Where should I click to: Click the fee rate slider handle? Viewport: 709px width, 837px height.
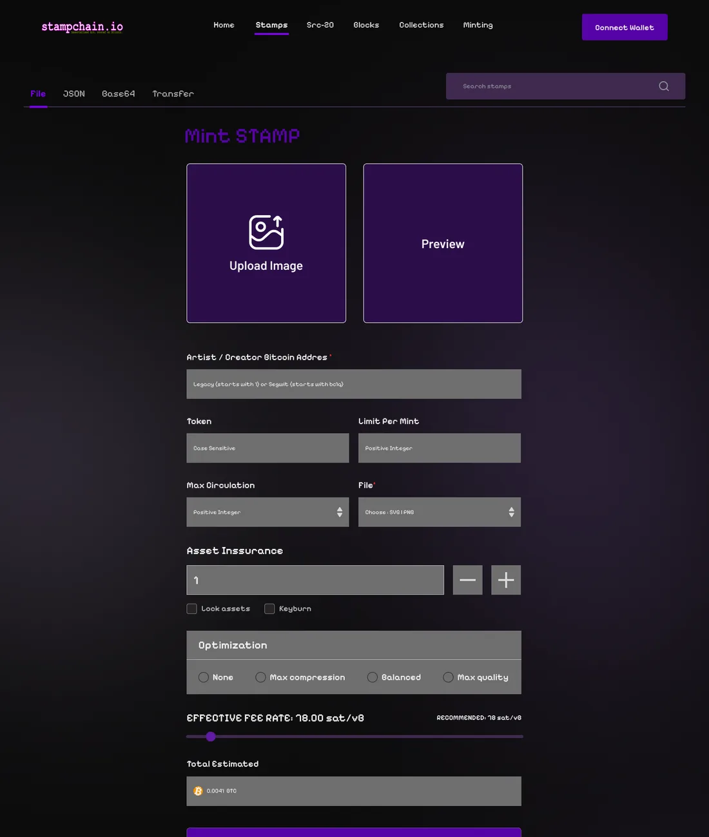tap(211, 736)
